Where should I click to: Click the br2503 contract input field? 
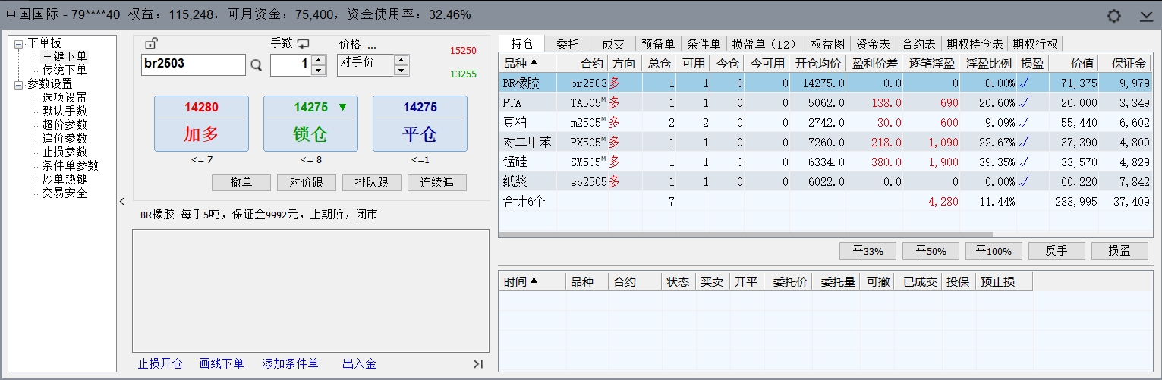click(193, 64)
